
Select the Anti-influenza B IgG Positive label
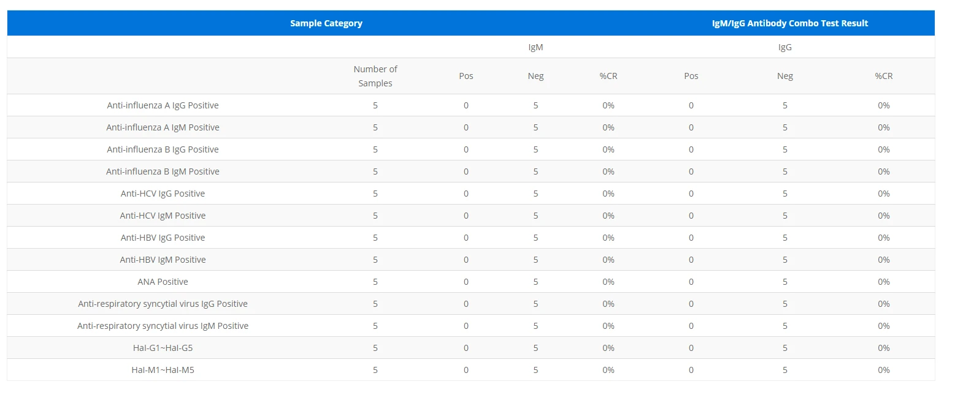pos(163,149)
